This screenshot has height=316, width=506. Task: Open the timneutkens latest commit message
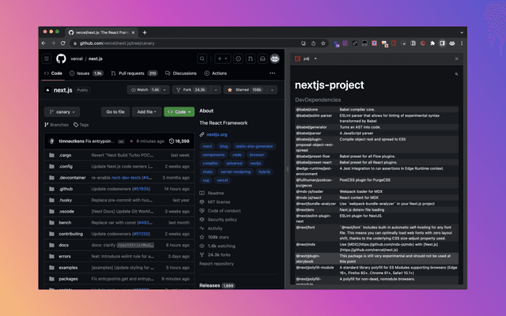pyautogui.click(x=100, y=141)
